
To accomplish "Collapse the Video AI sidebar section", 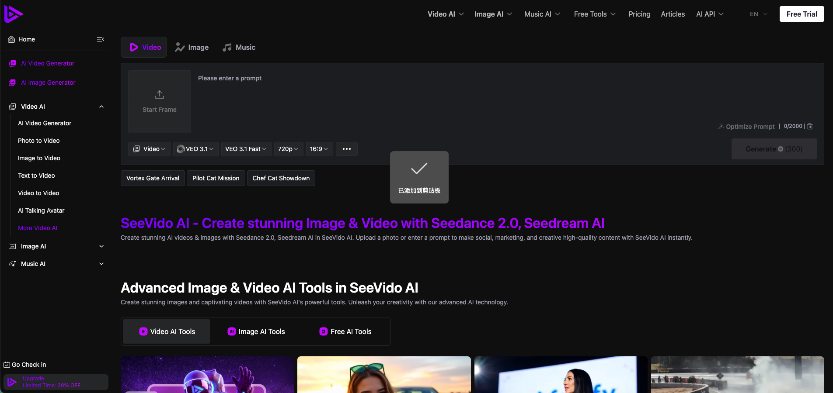I will point(101,107).
